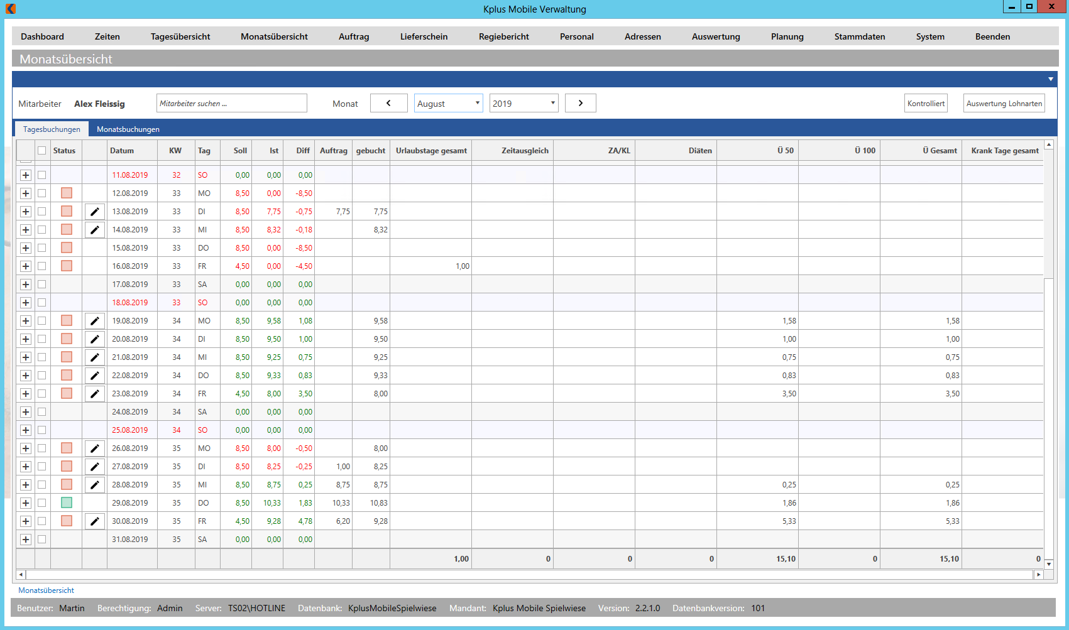This screenshot has width=1069, height=630.
Task: Expand the 30.08.2019 row details
Action: click(x=26, y=521)
